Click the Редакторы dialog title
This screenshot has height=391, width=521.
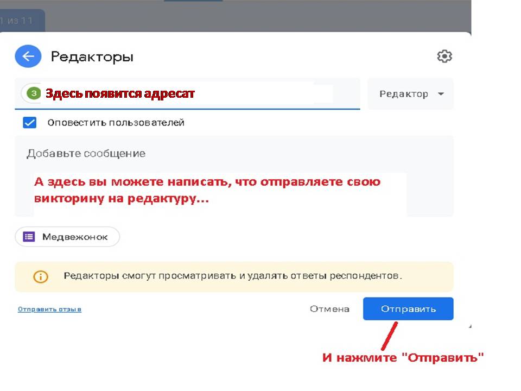[92, 57]
